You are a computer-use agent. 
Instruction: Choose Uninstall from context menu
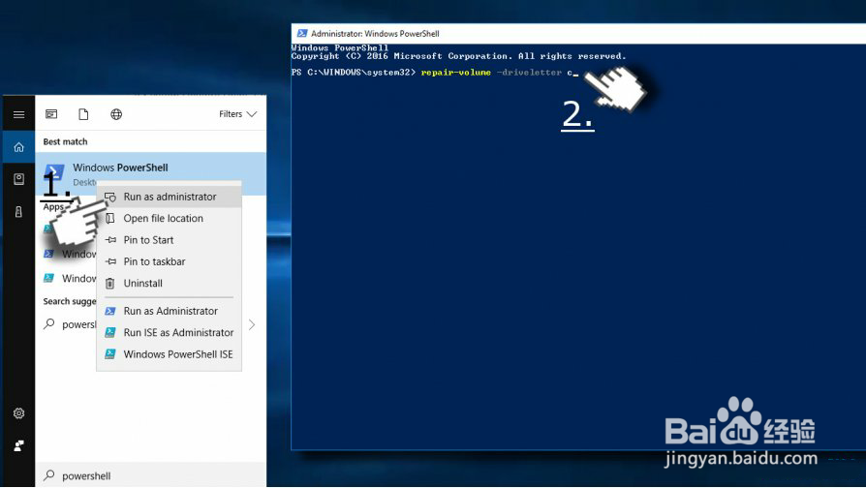pos(170,283)
